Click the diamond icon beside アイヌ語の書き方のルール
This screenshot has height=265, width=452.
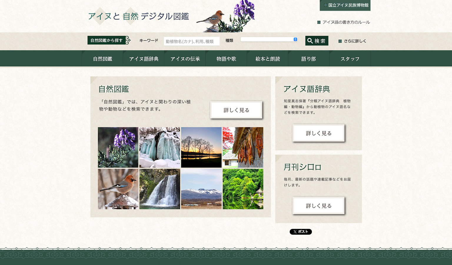[318, 22]
